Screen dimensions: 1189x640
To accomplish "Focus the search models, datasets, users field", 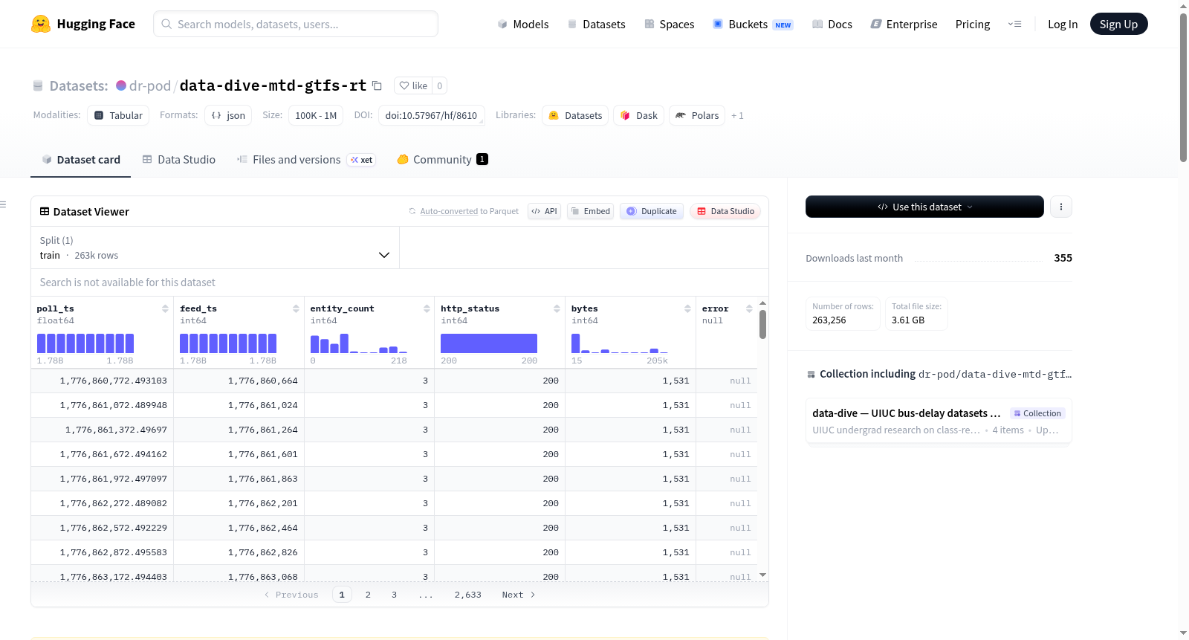I will click(x=296, y=24).
